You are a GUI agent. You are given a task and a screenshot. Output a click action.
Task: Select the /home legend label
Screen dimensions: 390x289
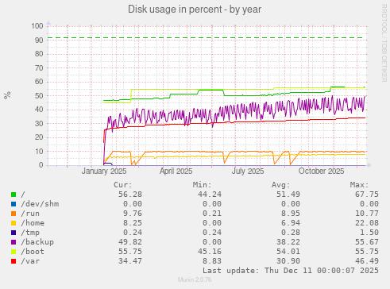click(x=33, y=223)
